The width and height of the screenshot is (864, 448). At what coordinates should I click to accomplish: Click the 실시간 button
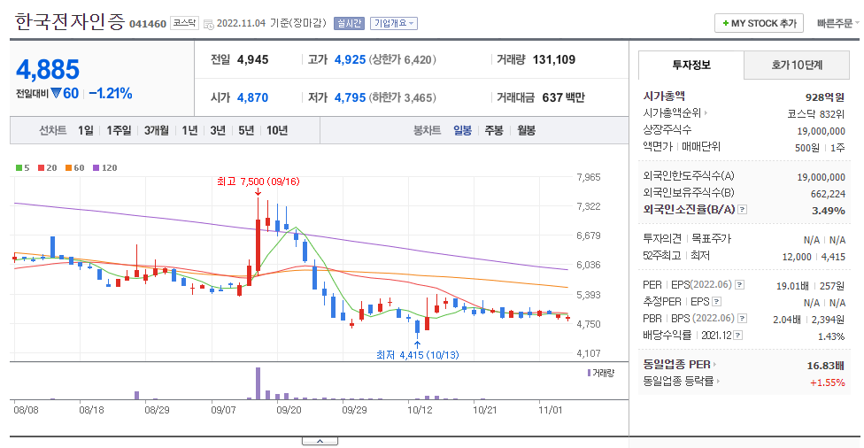[x=349, y=23]
